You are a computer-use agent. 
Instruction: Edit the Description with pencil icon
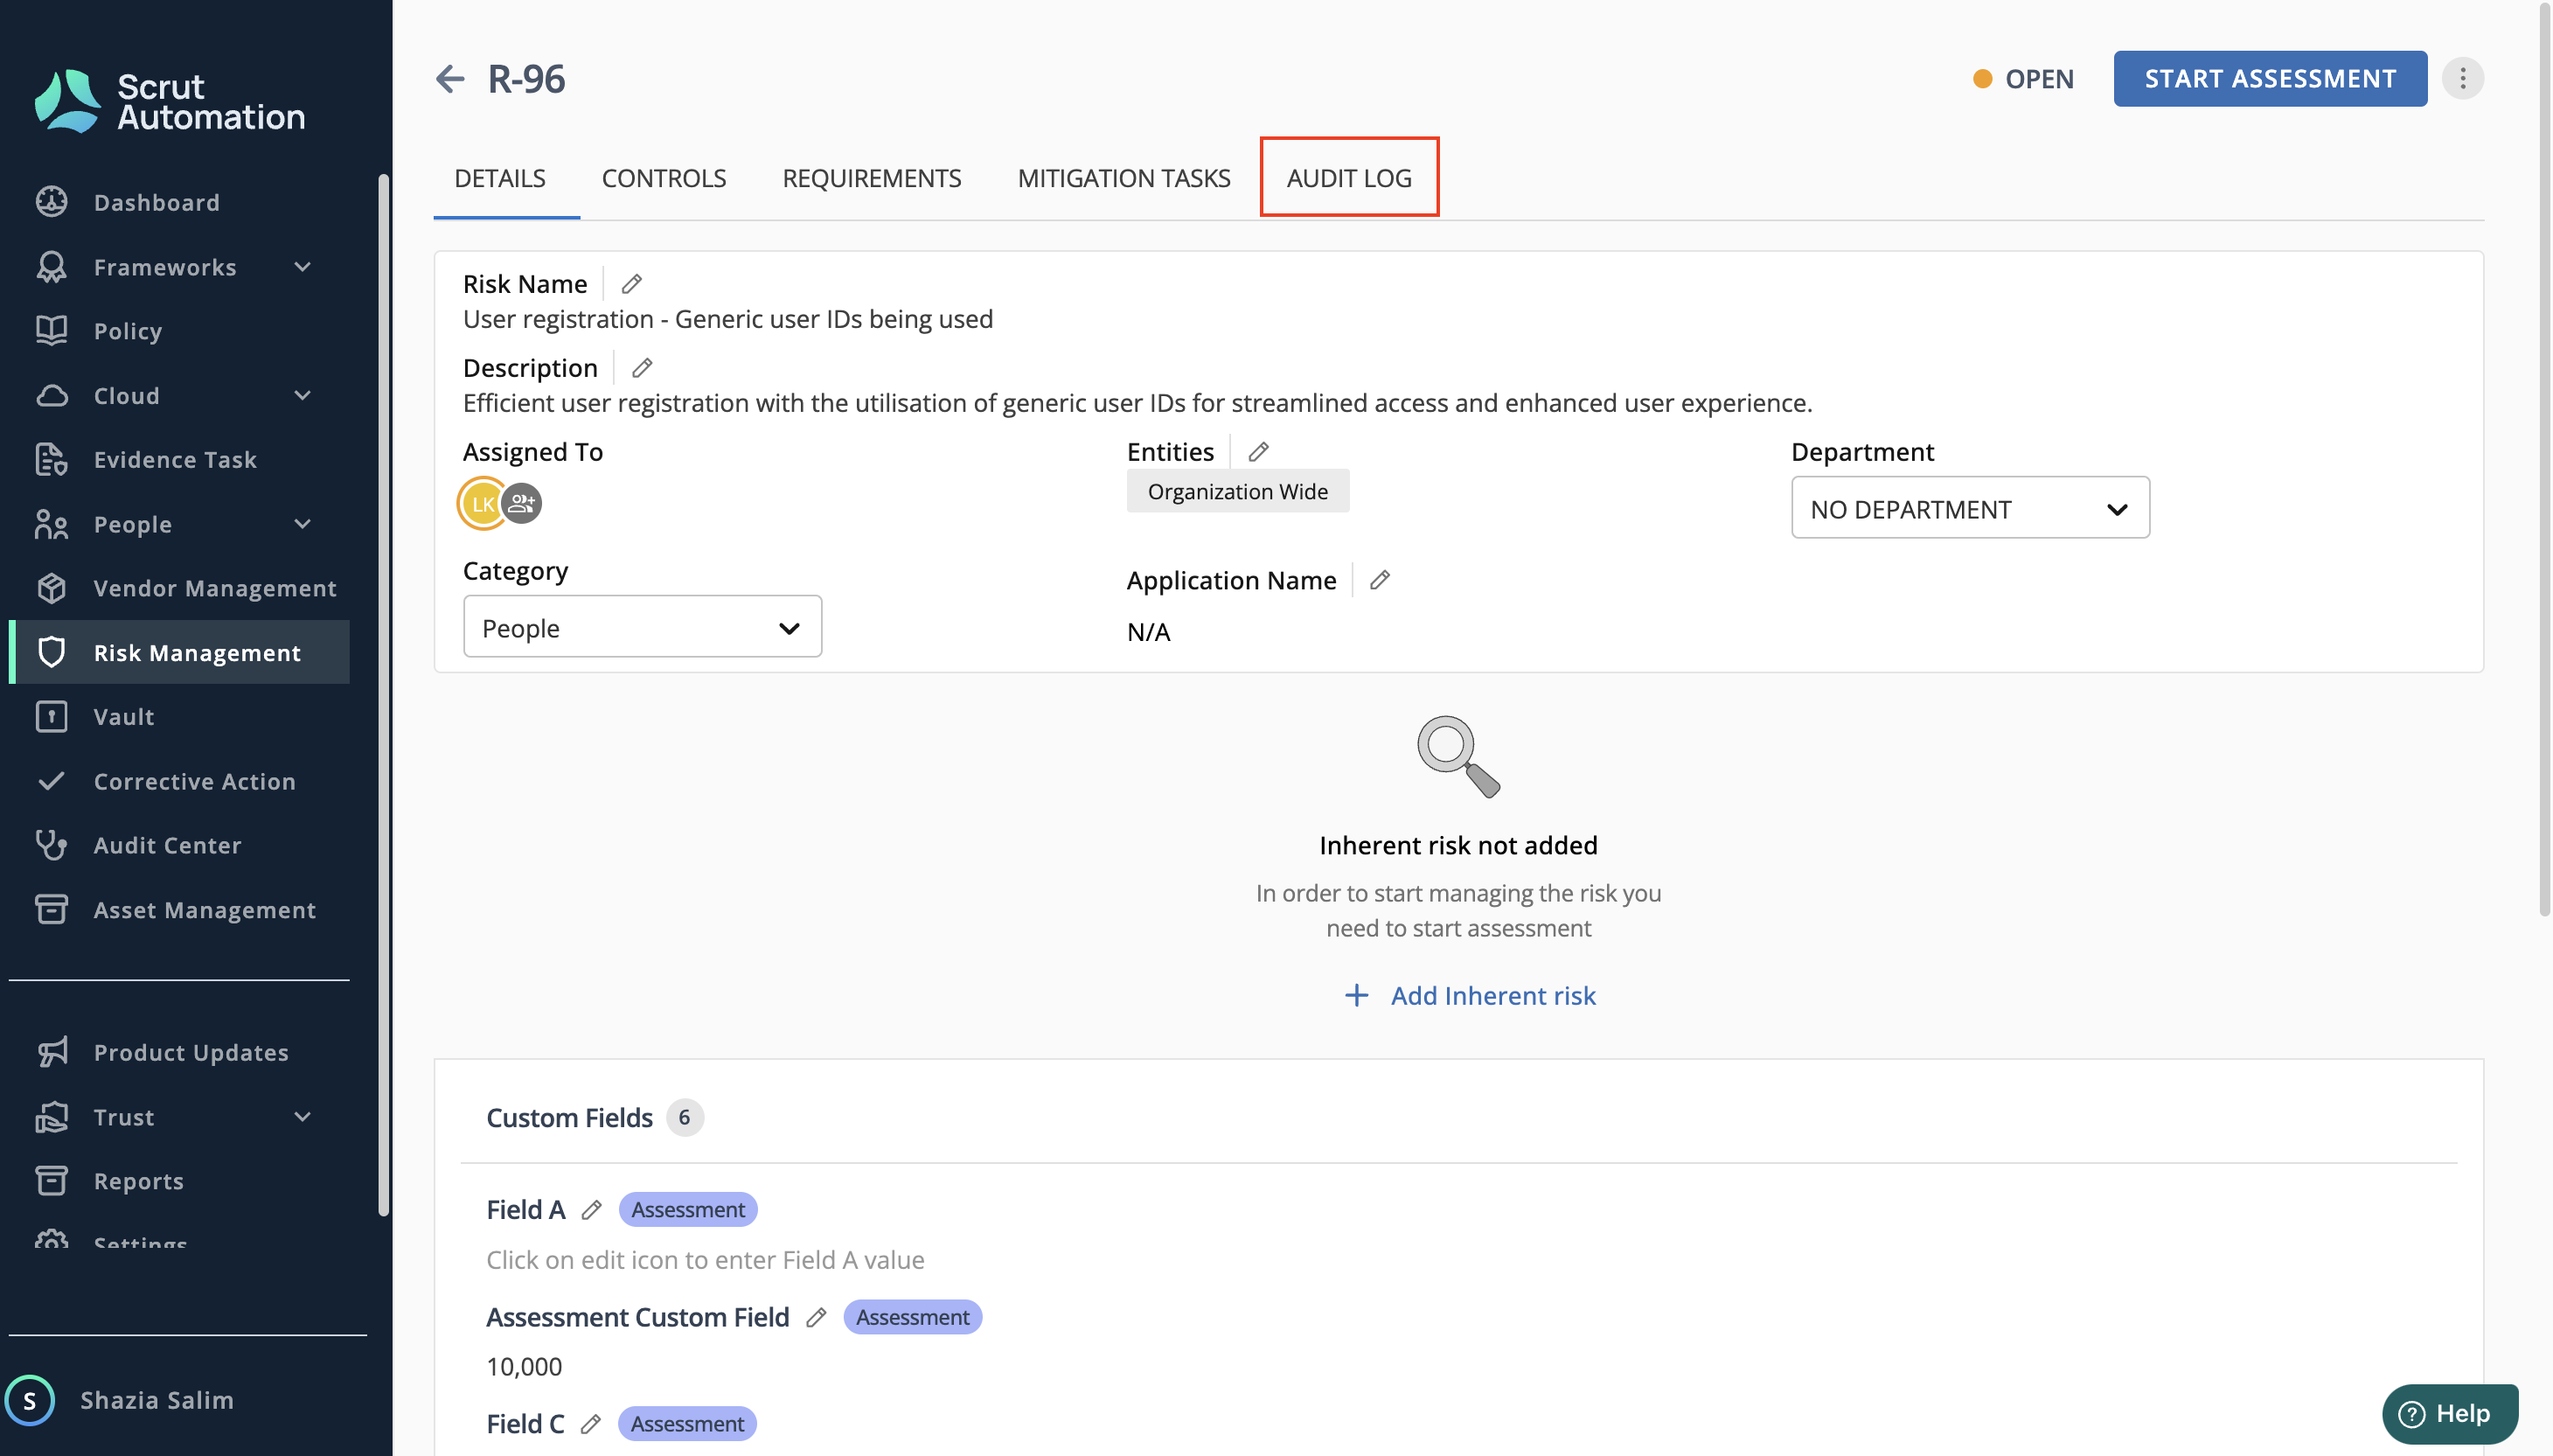tap(642, 368)
